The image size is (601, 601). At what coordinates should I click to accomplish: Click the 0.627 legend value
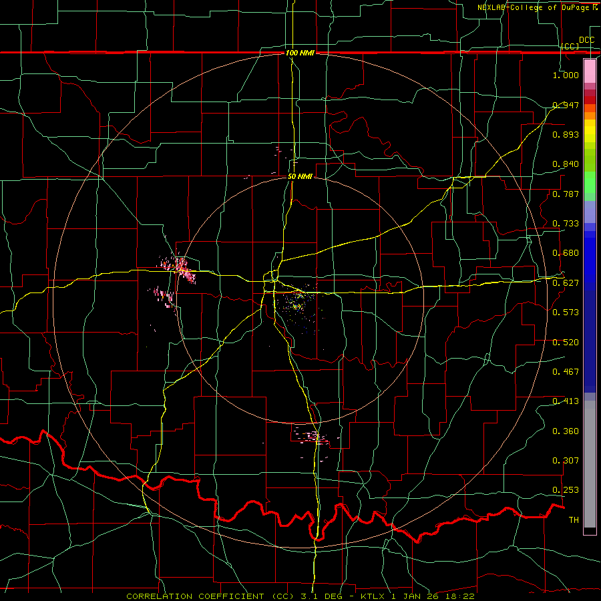(566, 283)
